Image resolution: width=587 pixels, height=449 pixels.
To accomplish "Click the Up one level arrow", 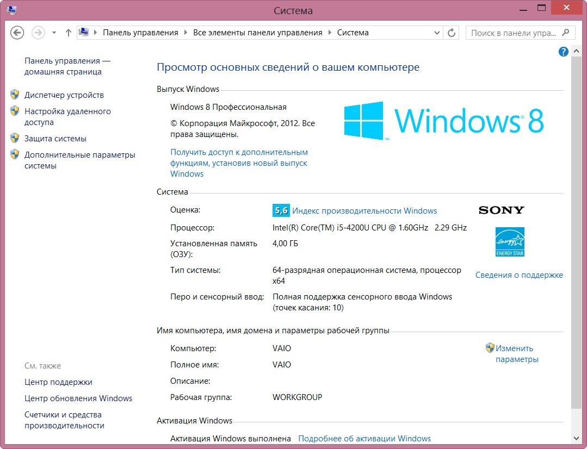I will click(69, 33).
